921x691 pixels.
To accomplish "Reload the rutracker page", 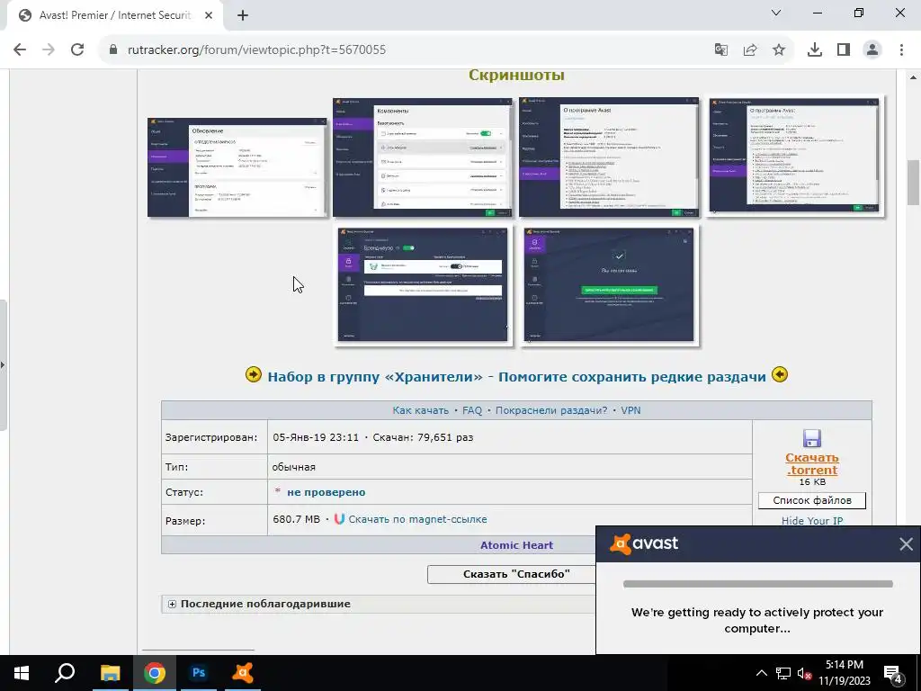I will tap(77, 50).
